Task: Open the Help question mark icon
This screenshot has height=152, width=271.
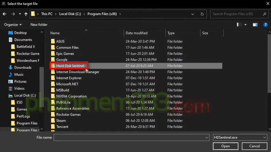Action: pos(265,25)
